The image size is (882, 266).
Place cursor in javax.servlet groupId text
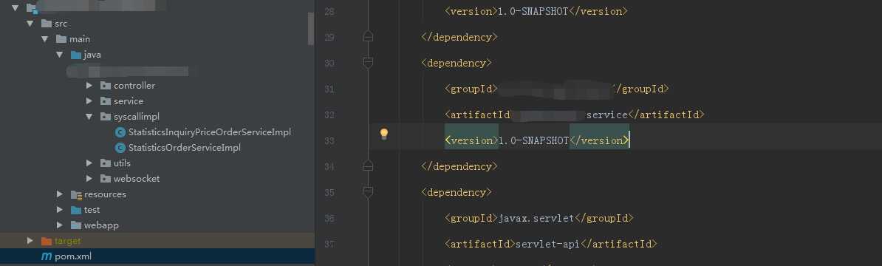[x=536, y=218]
